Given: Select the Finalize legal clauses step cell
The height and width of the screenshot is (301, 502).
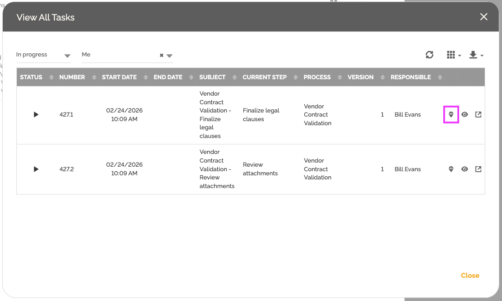Looking at the screenshot, I should (261, 115).
